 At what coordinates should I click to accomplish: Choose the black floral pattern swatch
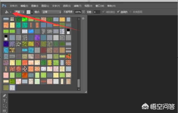coord(25,69)
